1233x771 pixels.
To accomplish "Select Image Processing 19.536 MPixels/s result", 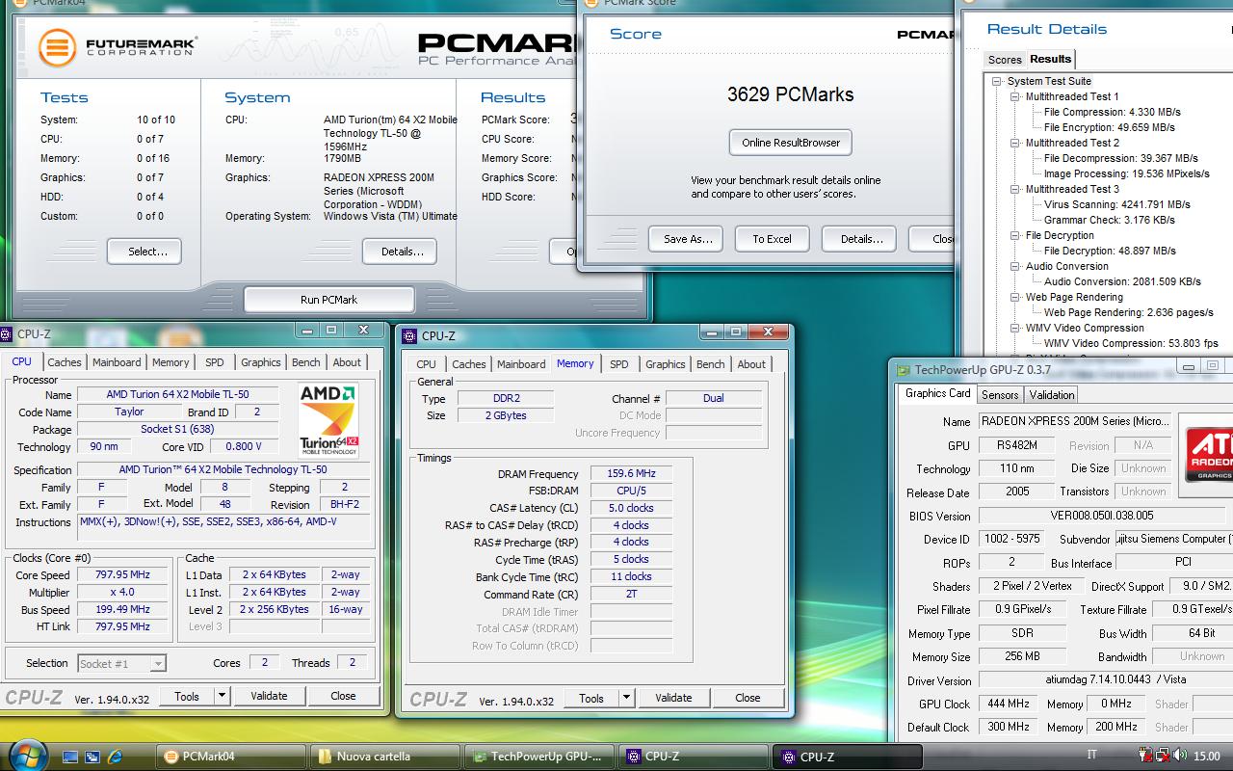I will [1127, 173].
